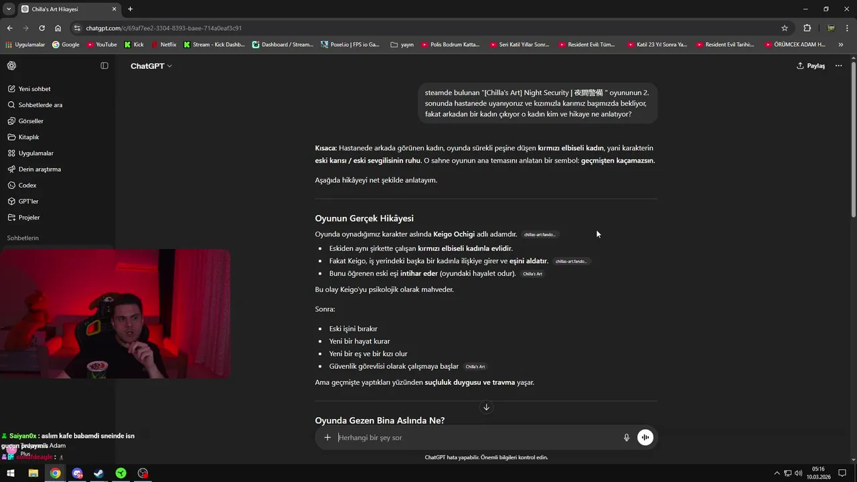Open the Resident Evil: Tüm... bookmark
The image size is (857, 482).
pos(587,45)
